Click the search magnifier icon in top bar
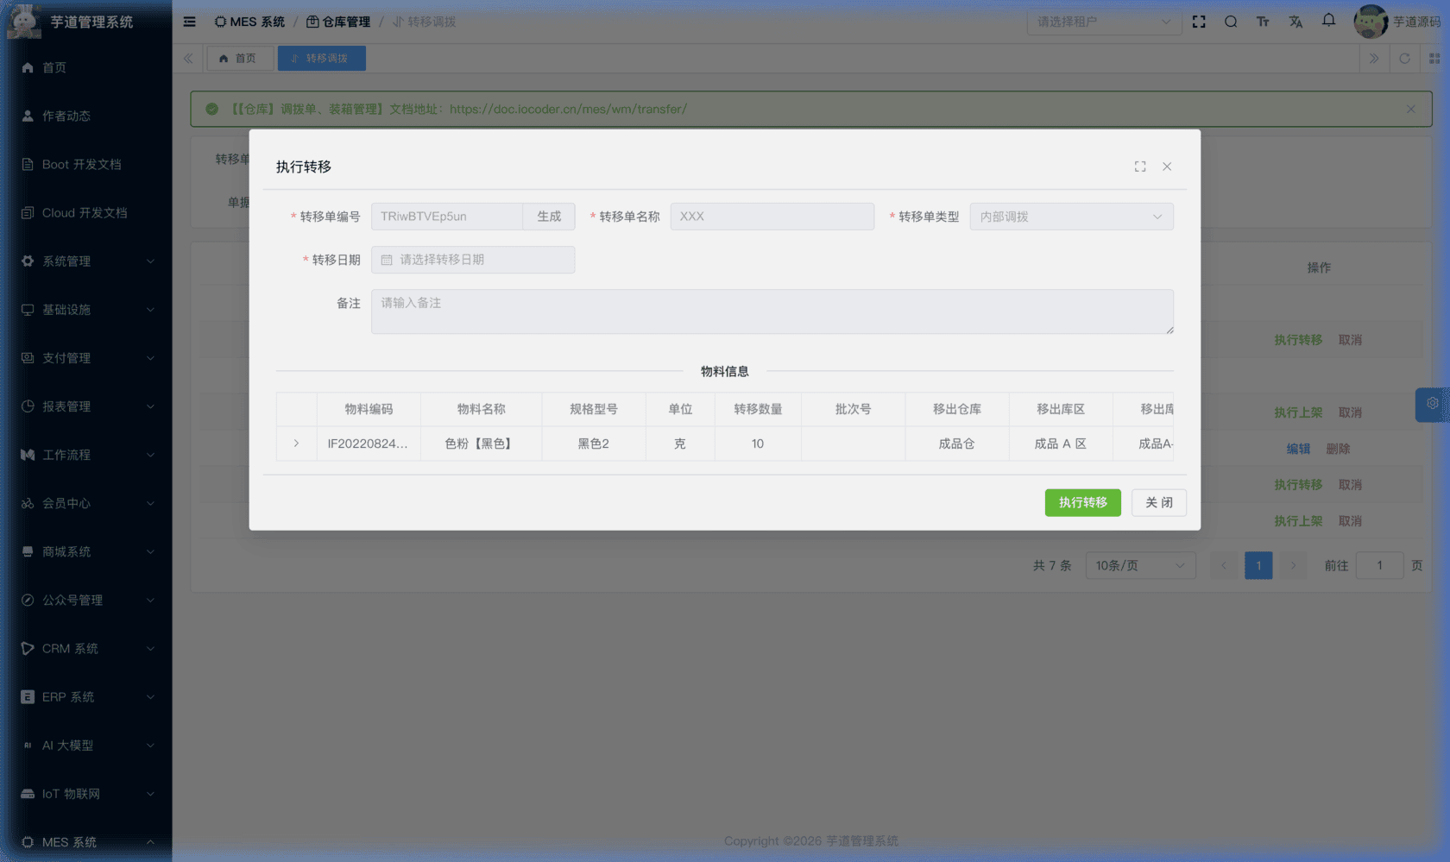The image size is (1450, 862). pos(1231,22)
